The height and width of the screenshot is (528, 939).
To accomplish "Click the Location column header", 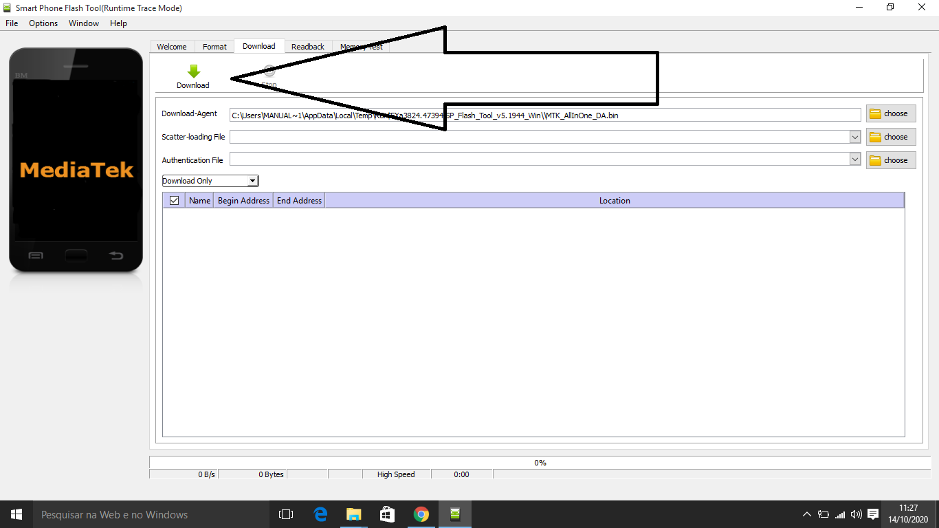I will [x=615, y=201].
